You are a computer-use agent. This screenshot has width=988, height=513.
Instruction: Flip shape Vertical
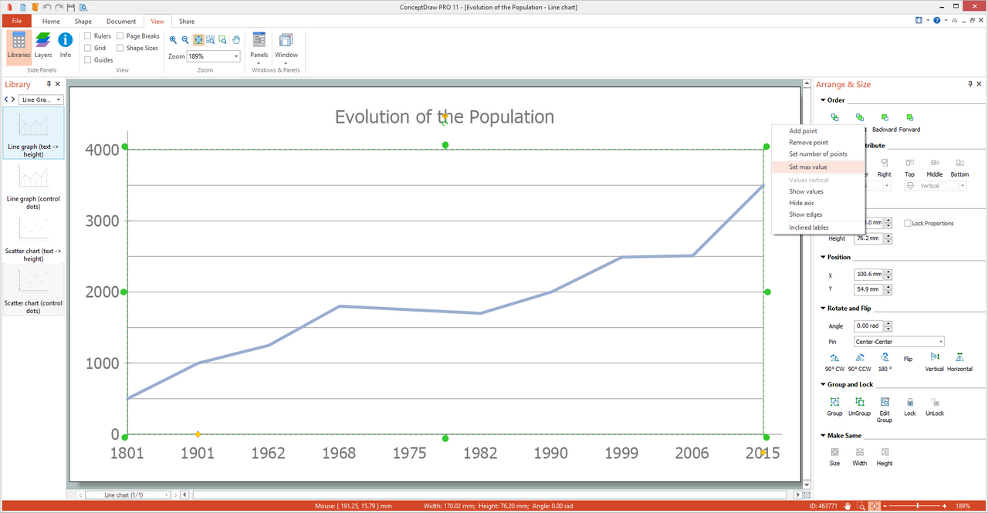tap(935, 362)
